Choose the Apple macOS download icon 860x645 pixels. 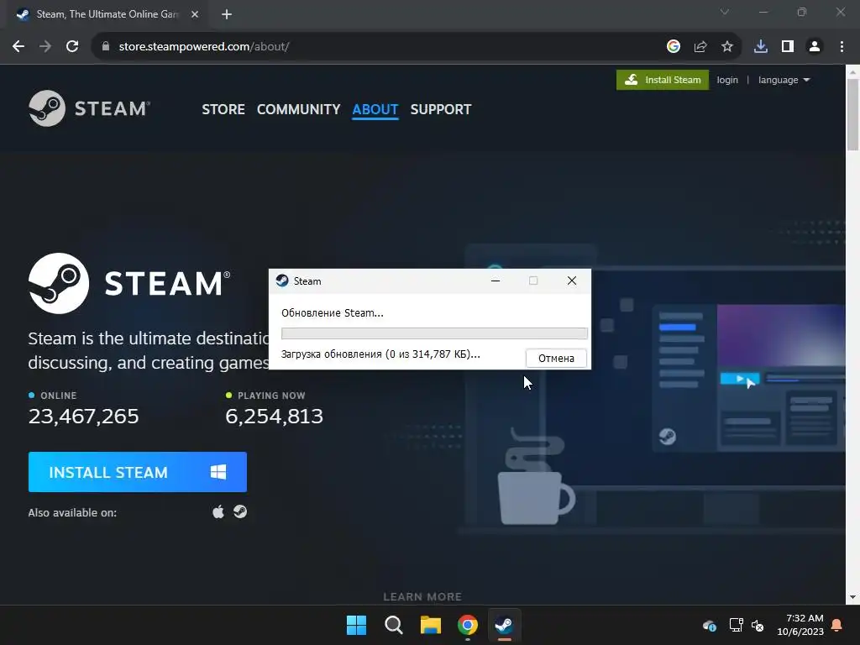218,511
